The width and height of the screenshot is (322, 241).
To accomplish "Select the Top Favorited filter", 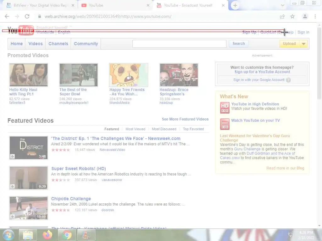I will (x=193, y=129).
